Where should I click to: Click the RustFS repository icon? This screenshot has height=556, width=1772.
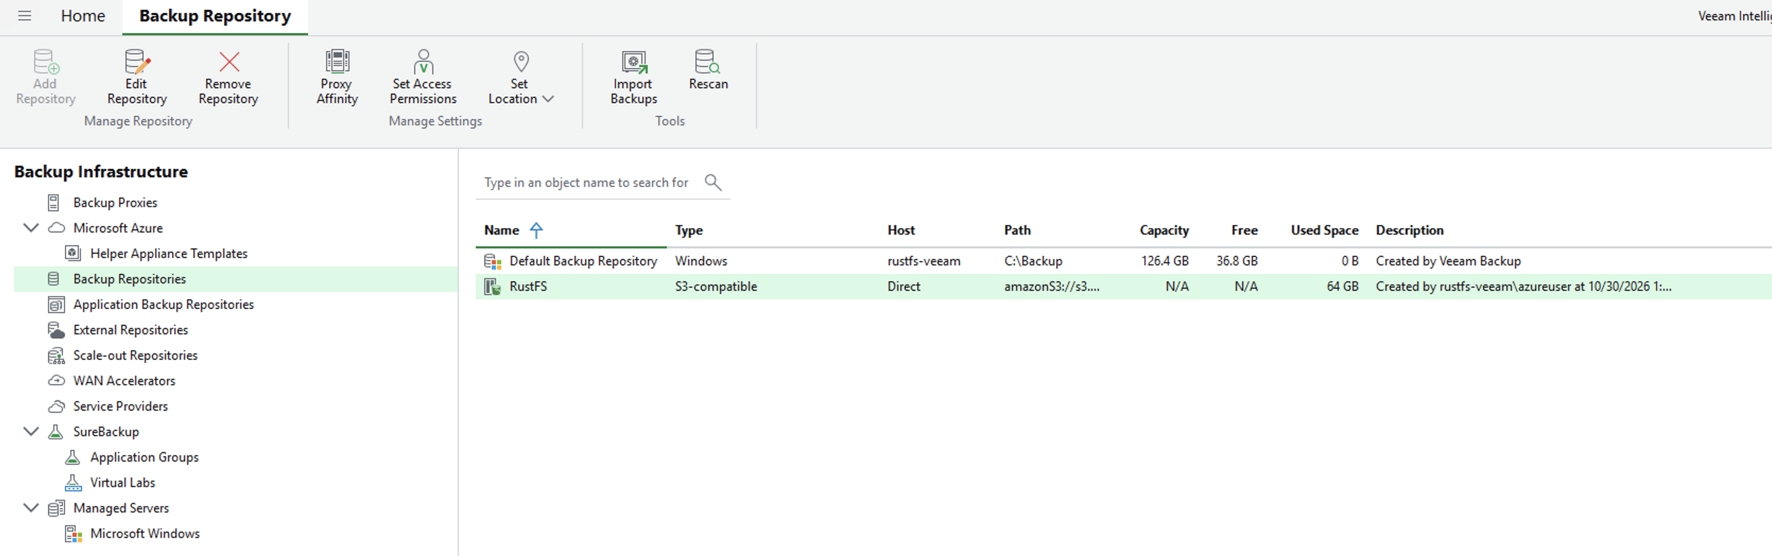[x=493, y=286]
